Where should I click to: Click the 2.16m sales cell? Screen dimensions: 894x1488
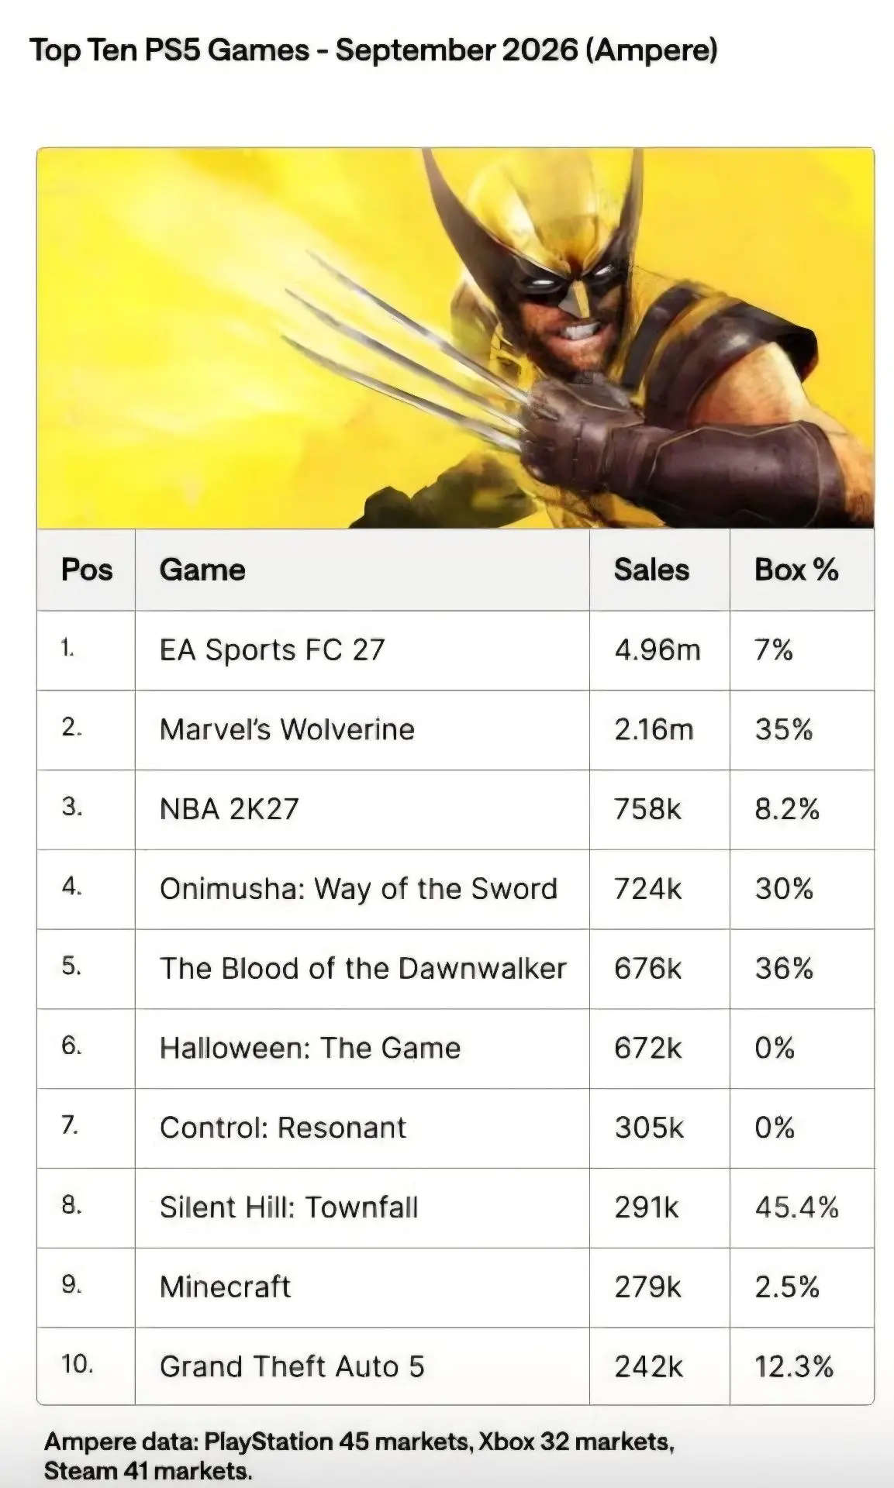click(654, 729)
